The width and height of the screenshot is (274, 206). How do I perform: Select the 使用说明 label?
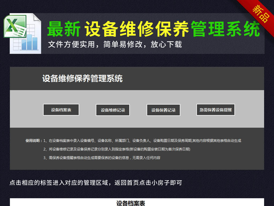[x=33, y=139]
